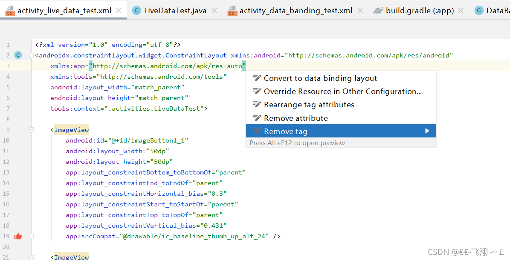The height and width of the screenshot is (260, 510).
Task: Collapse the ConstraintLayout element using line 2 fold arrow
Action: (x=31, y=55)
